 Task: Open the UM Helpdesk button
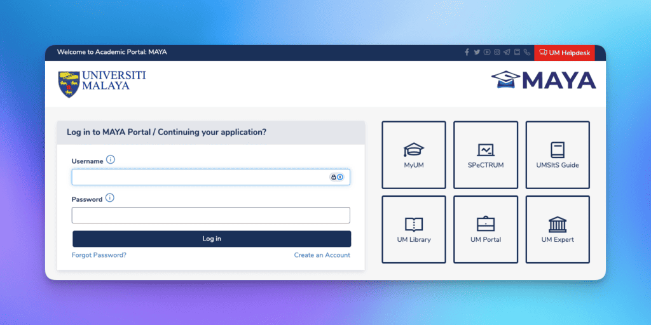pos(565,53)
